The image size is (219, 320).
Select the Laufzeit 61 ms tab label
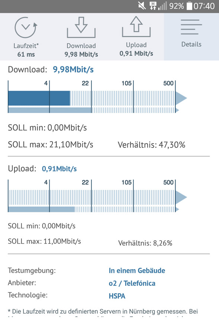tap(26, 50)
